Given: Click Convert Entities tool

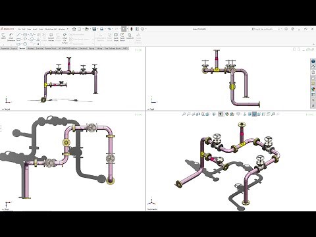Looking at the screenshot, I should 51,38.
